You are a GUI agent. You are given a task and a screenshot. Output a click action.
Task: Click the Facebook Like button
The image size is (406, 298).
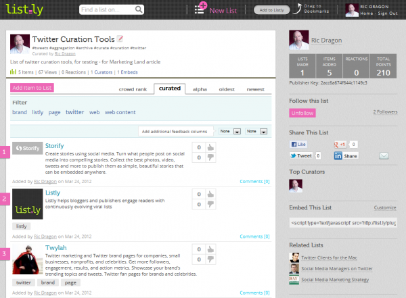tap(298, 145)
